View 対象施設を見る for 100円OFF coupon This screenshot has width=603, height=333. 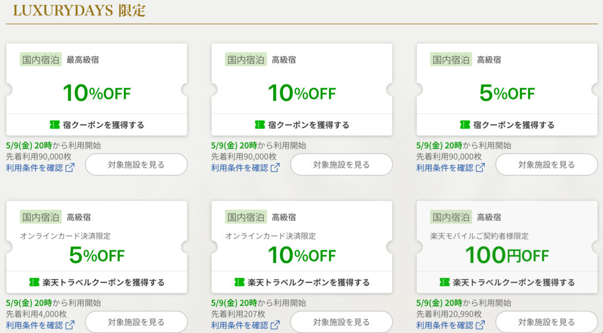click(546, 322)
